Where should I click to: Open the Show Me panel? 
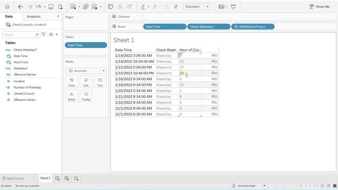320,7
